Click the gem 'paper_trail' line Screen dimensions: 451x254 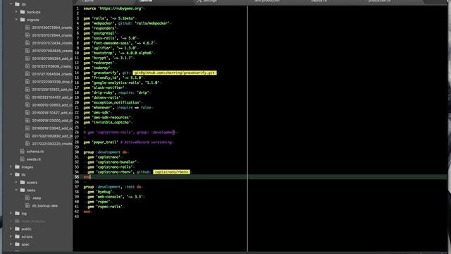(128, 143)
